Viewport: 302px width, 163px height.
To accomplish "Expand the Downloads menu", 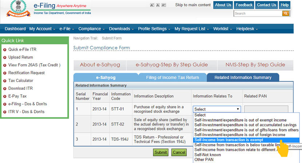I will [121, 29].
